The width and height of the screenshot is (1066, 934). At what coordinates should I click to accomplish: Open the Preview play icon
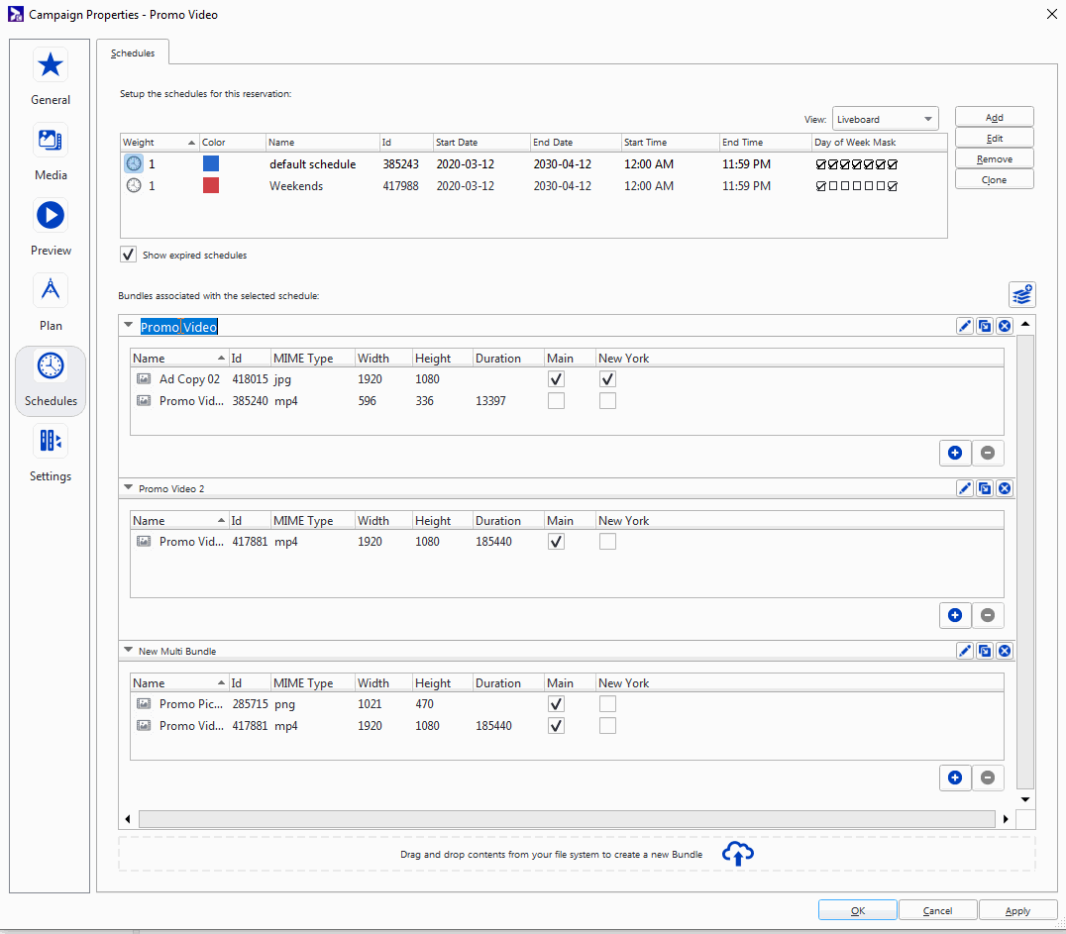[x=51, y=216]
